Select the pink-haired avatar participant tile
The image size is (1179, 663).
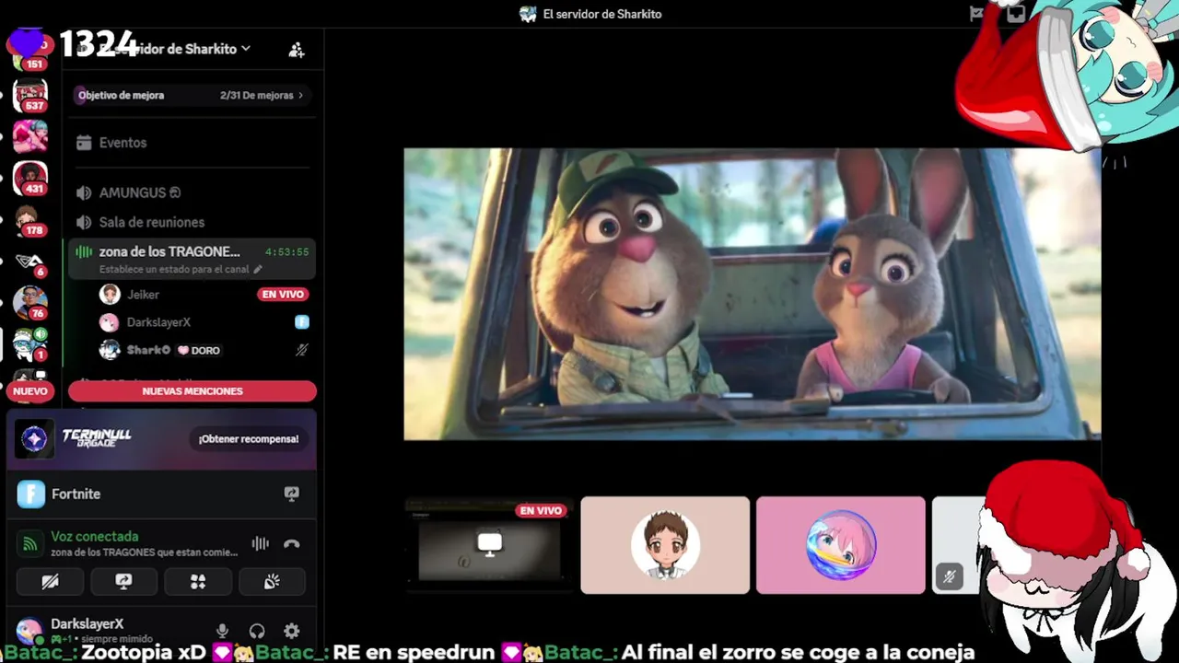(x=841, y=545)
